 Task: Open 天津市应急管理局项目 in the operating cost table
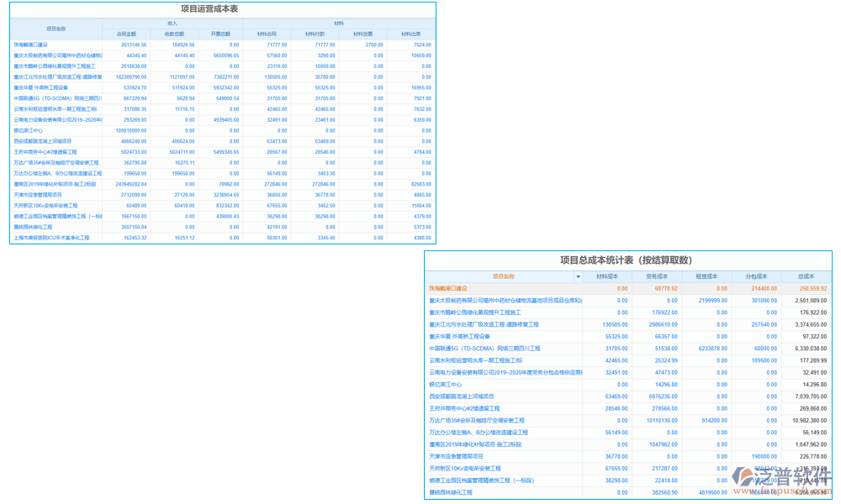tap(38, 195)
